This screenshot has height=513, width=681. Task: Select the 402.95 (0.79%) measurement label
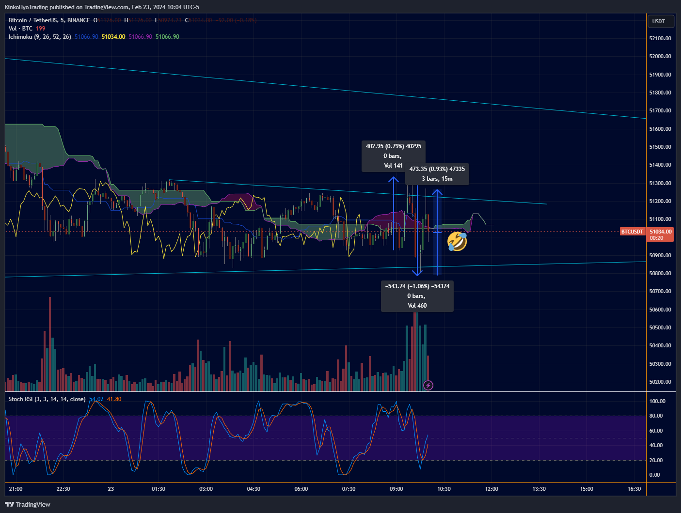(x=394, y=156)
